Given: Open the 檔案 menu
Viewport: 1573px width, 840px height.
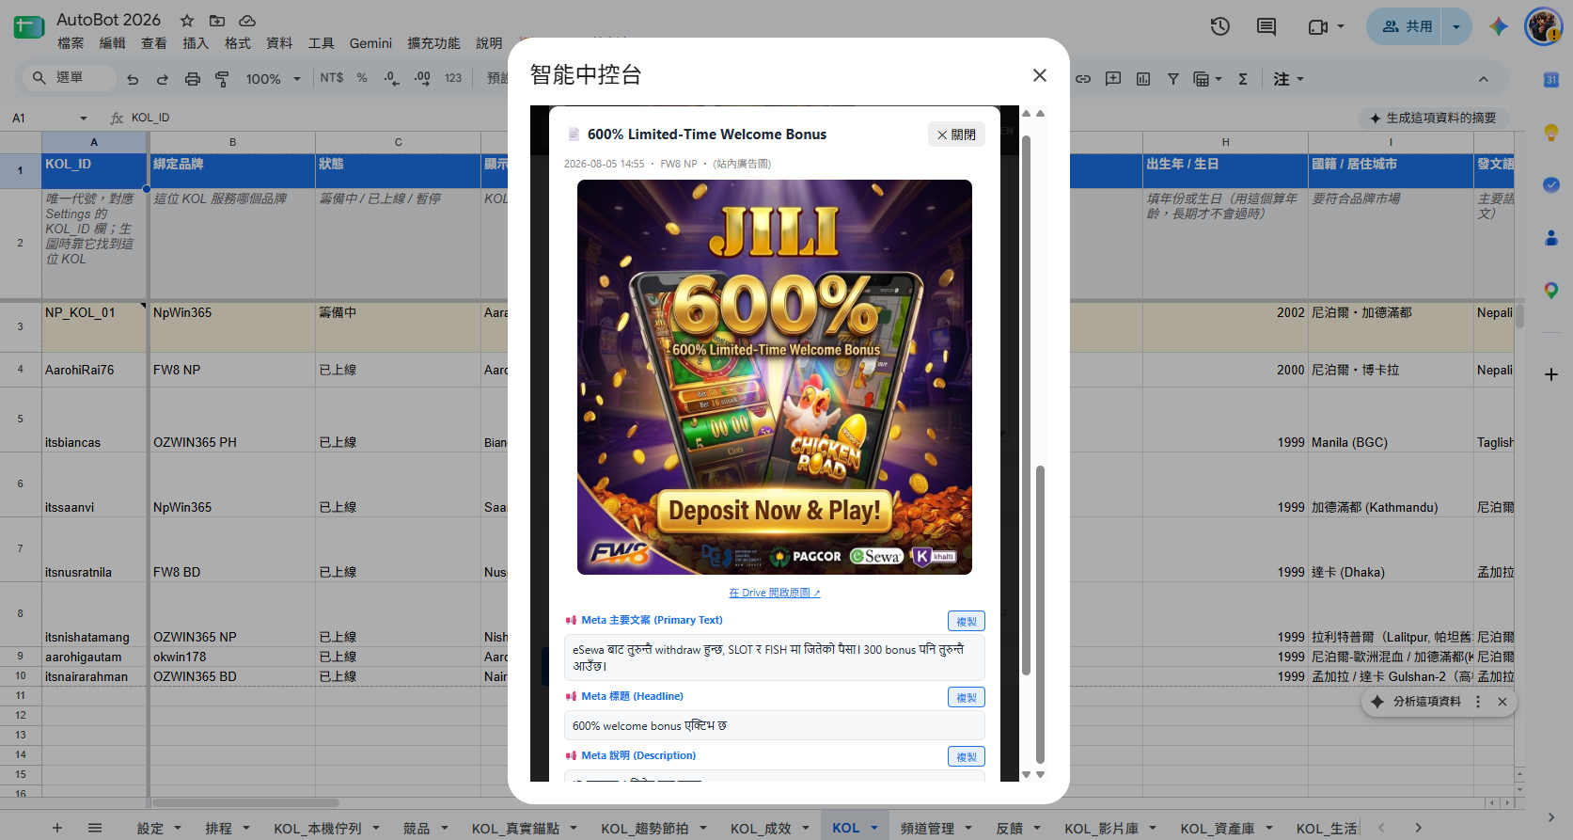Looking at the screenshot, I should 71,43.
